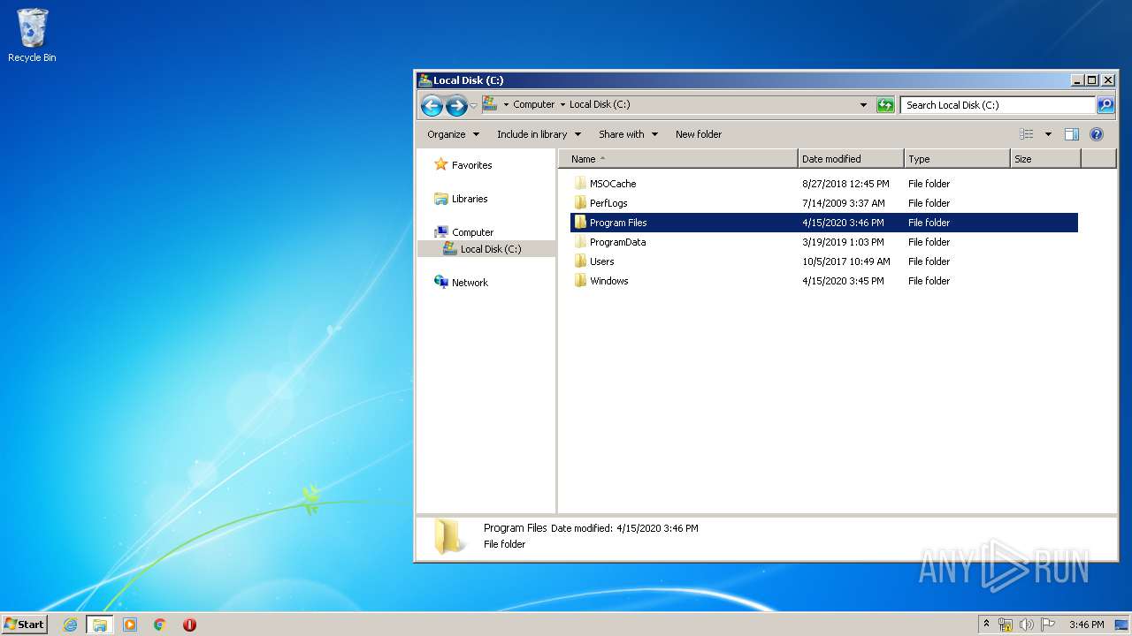The image size is (1132, 636).
Task: Open the Recycle Bin desktop icon
Action: [32, 35]
